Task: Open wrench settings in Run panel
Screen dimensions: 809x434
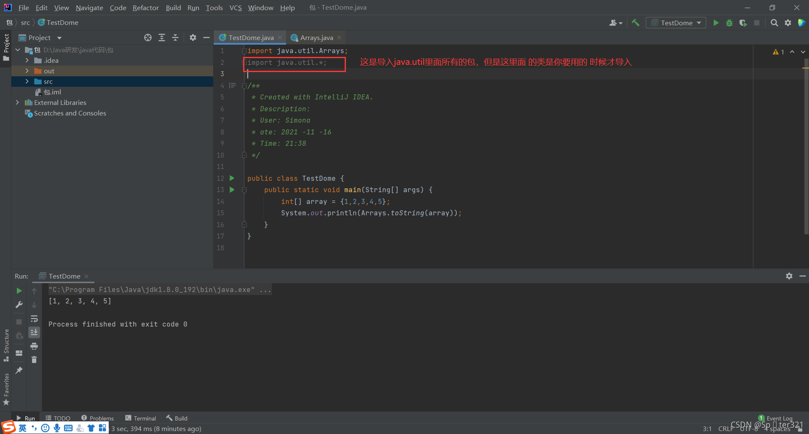Action: [x=19, y=305]
